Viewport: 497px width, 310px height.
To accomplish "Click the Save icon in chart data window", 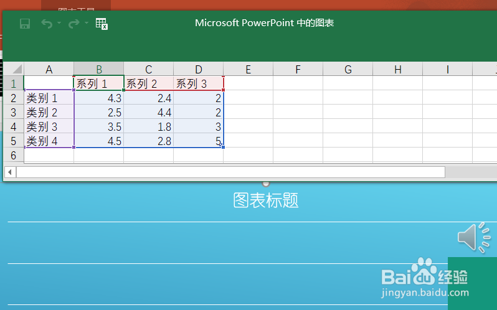I will point(25,24).
